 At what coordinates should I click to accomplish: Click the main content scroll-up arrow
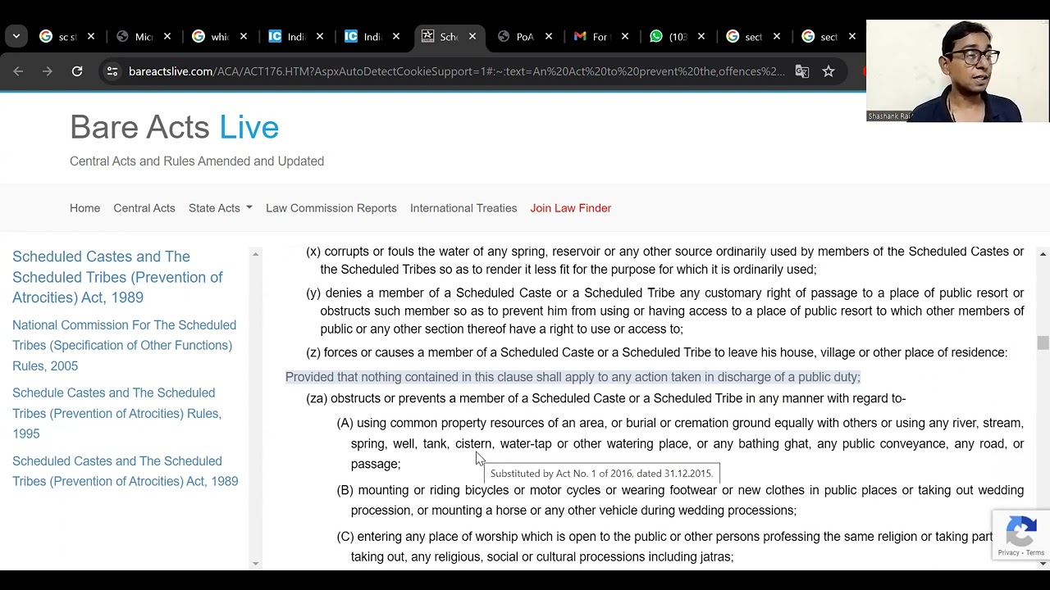tap(1043, 255)
